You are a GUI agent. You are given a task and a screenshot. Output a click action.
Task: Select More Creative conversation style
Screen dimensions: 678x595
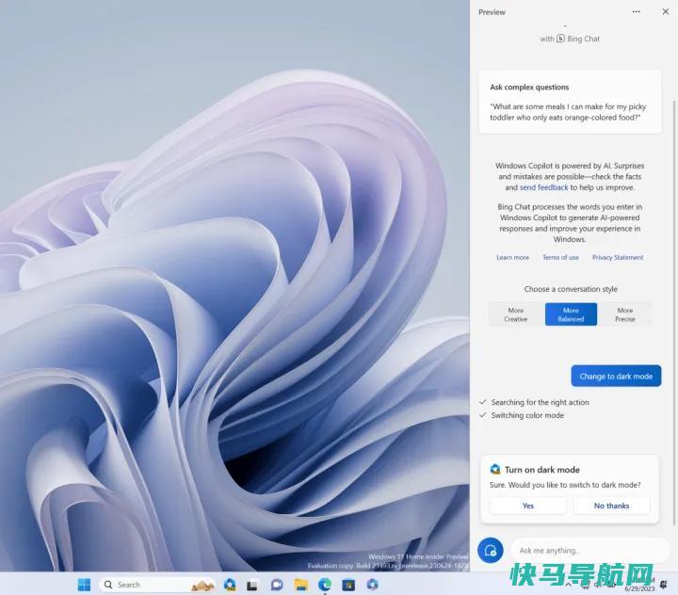tap(516, 314)
